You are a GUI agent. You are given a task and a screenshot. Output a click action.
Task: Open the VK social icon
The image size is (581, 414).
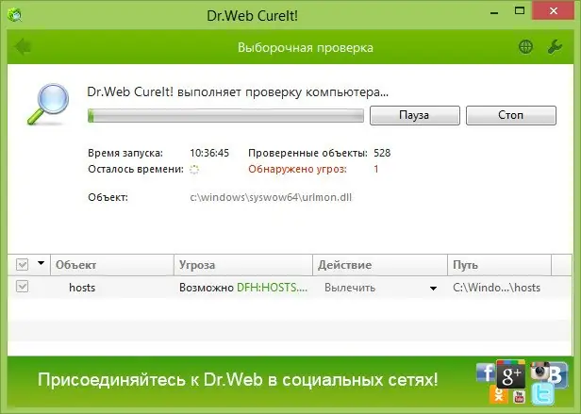click(x=557, y=375)
